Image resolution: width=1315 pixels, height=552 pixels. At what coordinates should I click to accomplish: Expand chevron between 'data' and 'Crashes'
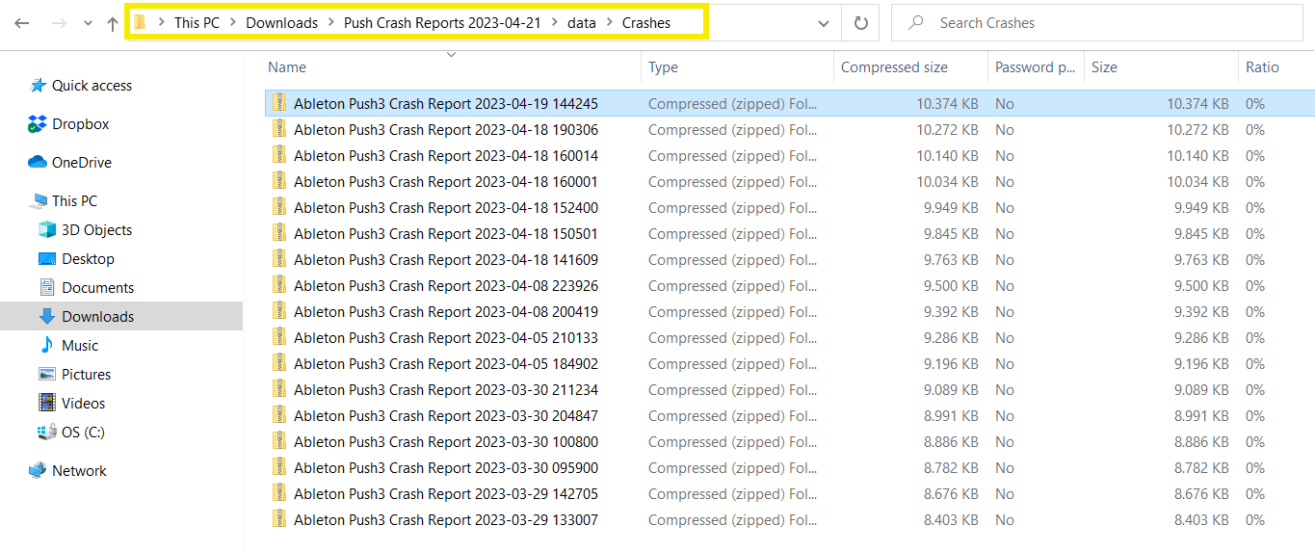click(x=609, y=23)
